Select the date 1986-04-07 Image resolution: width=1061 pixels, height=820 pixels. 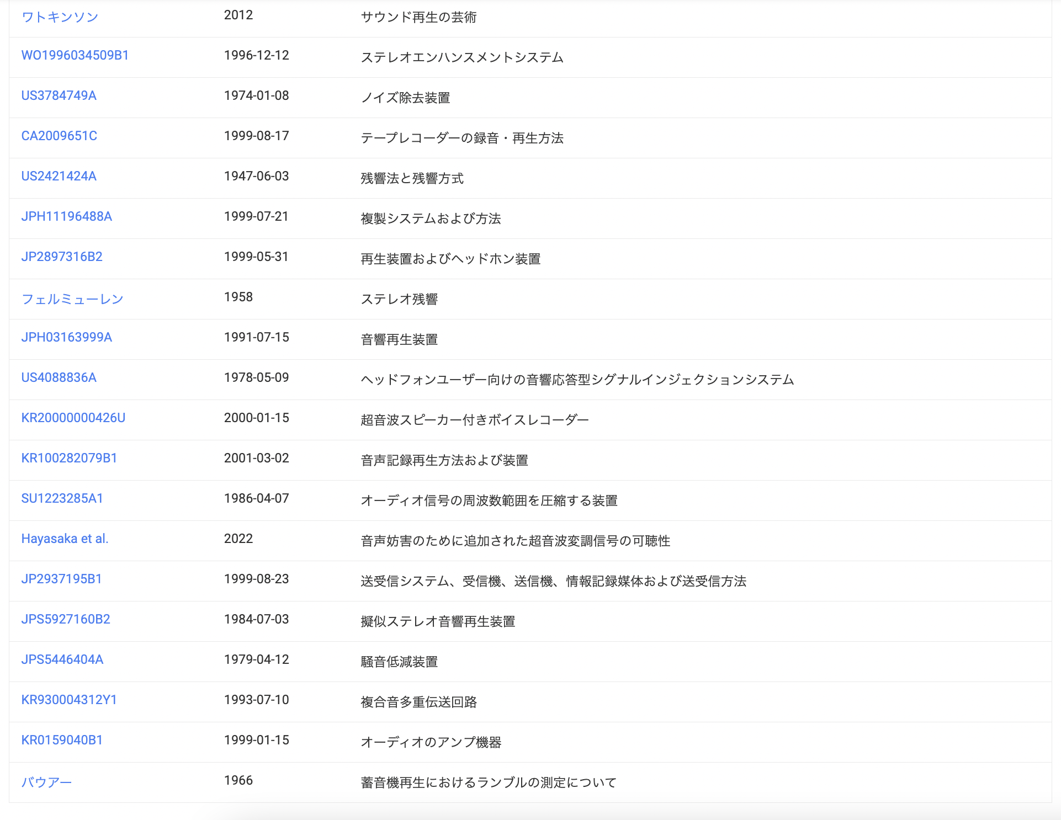pyautogui.click(x=257, y=498)
